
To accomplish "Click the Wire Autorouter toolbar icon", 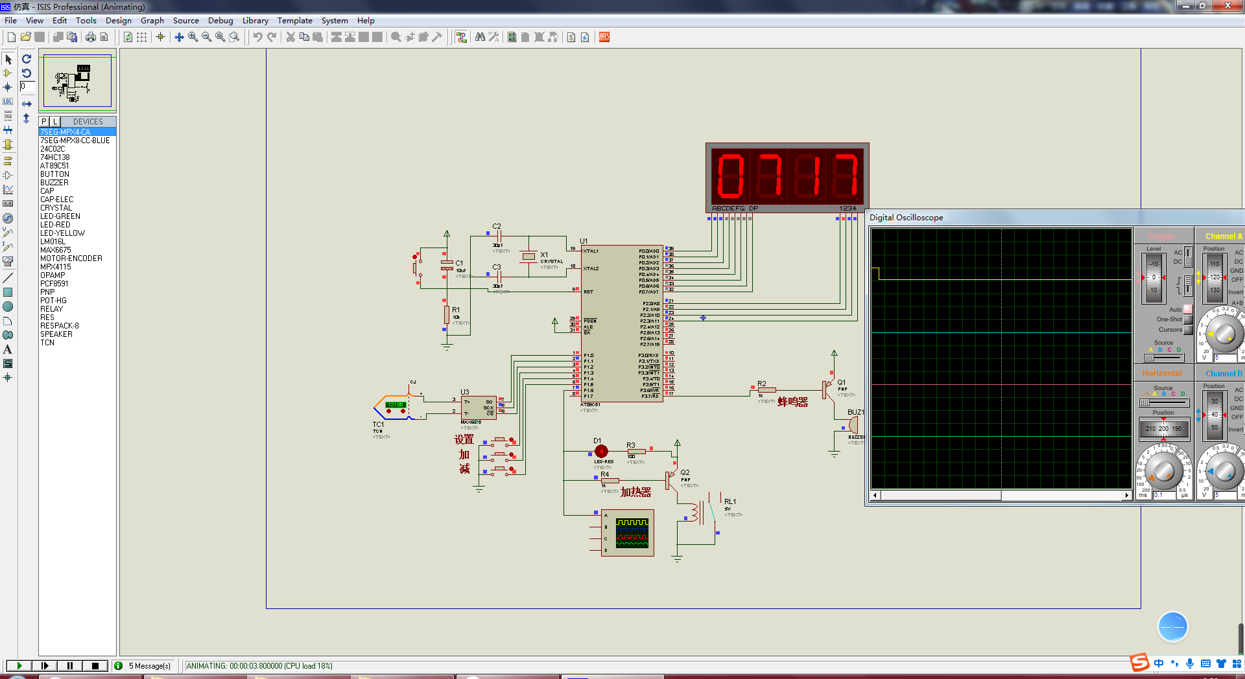I will point(461,37).
